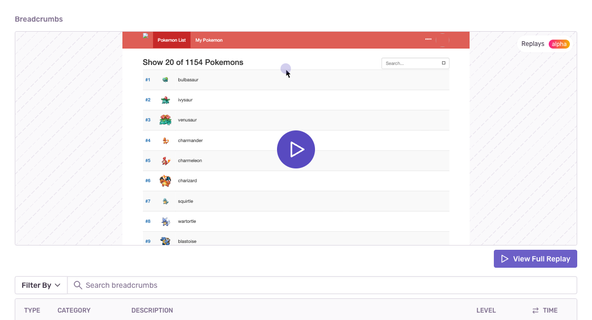The image size is (592, 320).
Task: Click the Venusaur sprite icon
Action: click(x=165, y=119)
